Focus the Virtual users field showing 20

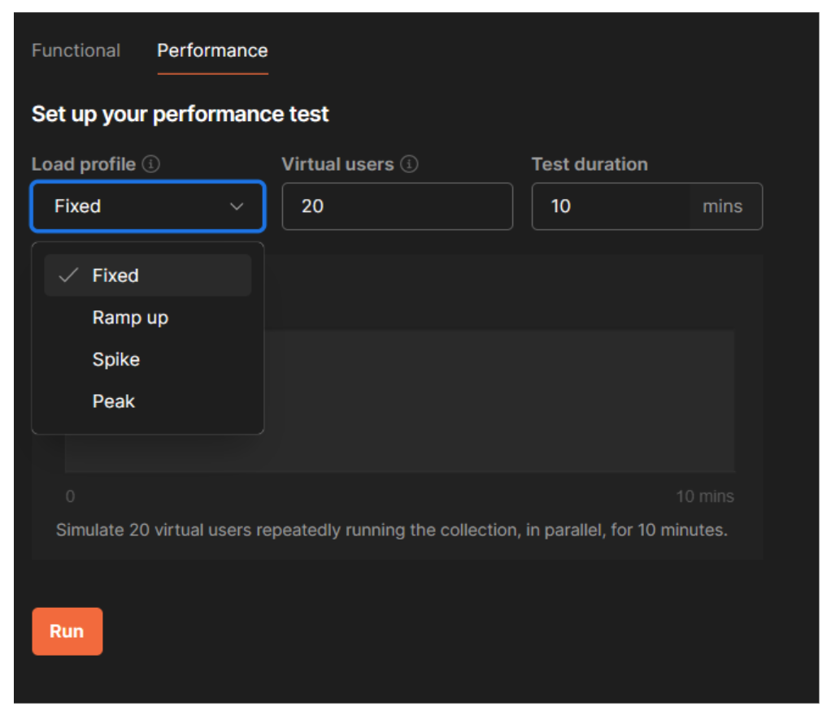point(397,206)
